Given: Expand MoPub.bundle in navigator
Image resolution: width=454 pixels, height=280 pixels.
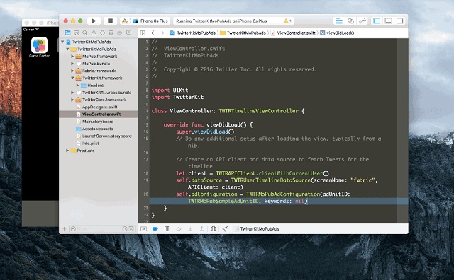Looking at the screenshot, I should [x=72, y=64].
